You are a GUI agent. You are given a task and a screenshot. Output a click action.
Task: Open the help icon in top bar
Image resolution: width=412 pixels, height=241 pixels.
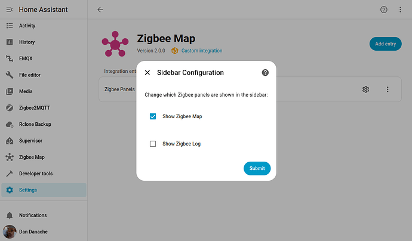click(383, 10)
